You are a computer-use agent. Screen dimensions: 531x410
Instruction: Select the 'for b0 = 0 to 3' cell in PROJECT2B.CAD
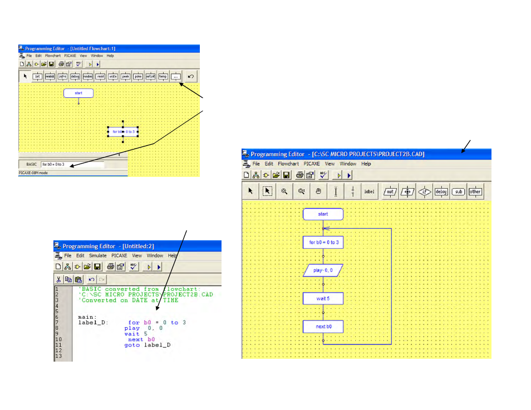[323, 243]
